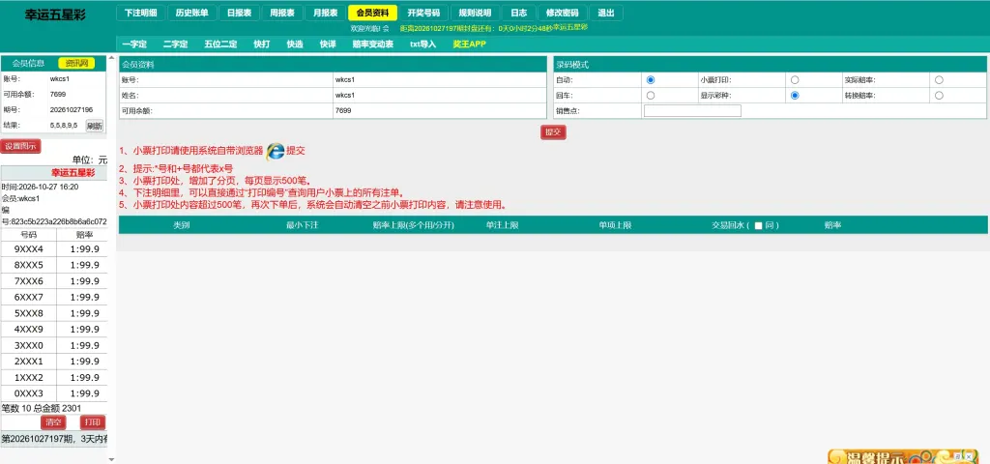Open 快打 betting mode

[x=261, y=44]
